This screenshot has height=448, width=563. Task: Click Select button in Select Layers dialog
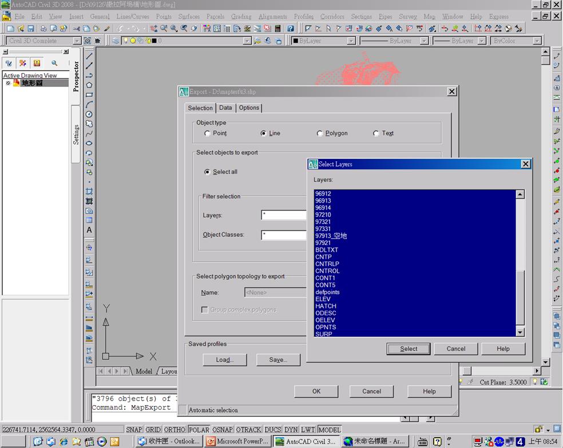pyautogui.click(x=409, y=348)
